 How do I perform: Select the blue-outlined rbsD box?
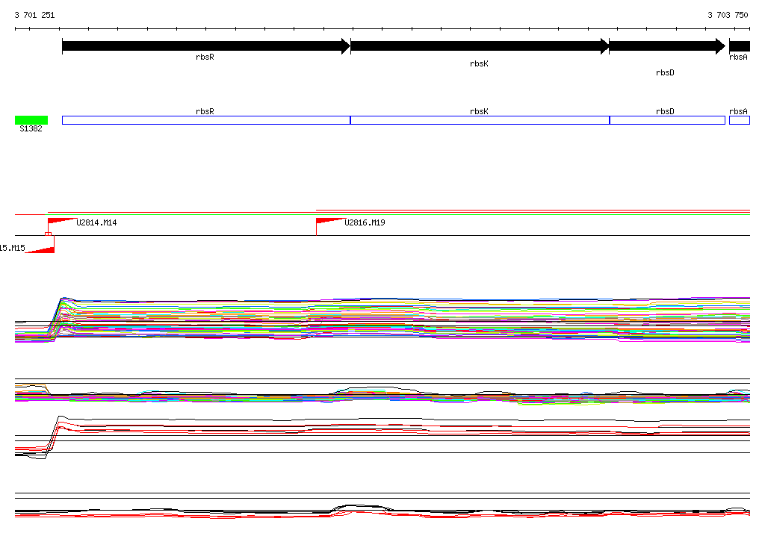tap(667, 120)
